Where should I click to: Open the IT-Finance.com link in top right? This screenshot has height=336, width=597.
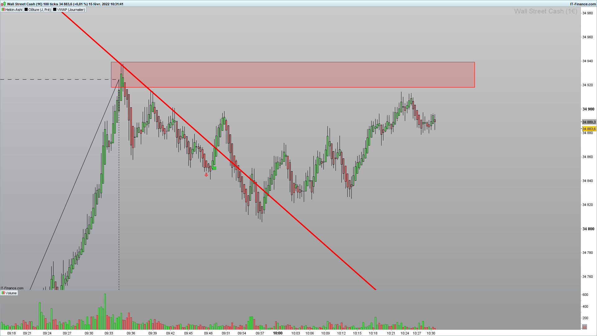(x=583, y=4)
